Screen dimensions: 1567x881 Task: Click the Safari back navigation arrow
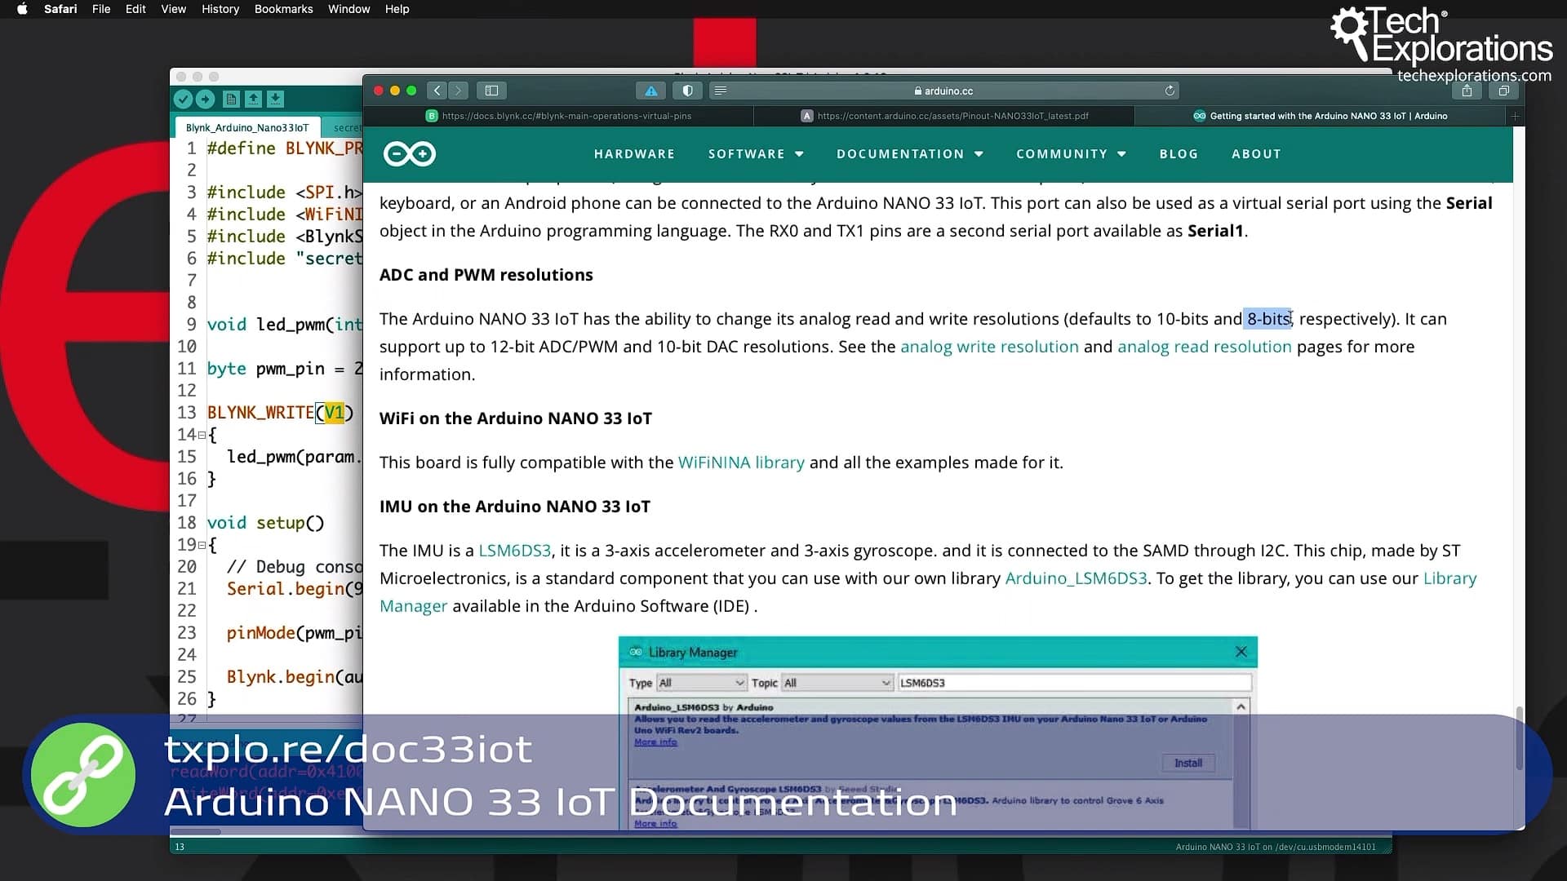pos(436,91)
